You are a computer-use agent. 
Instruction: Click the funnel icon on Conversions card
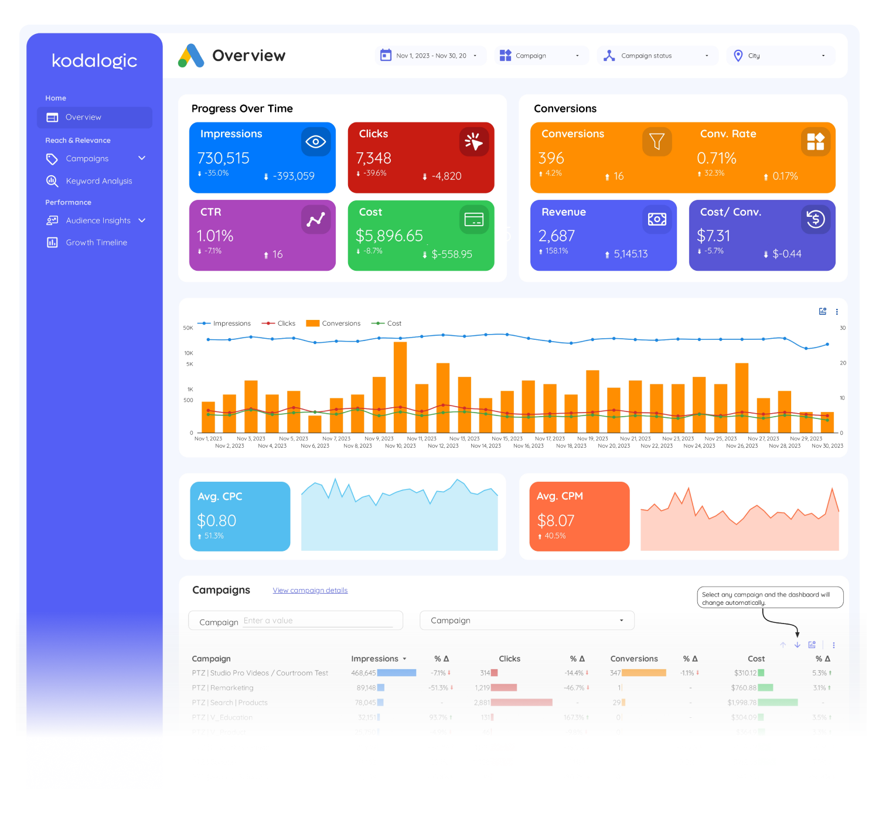point(657,142)
